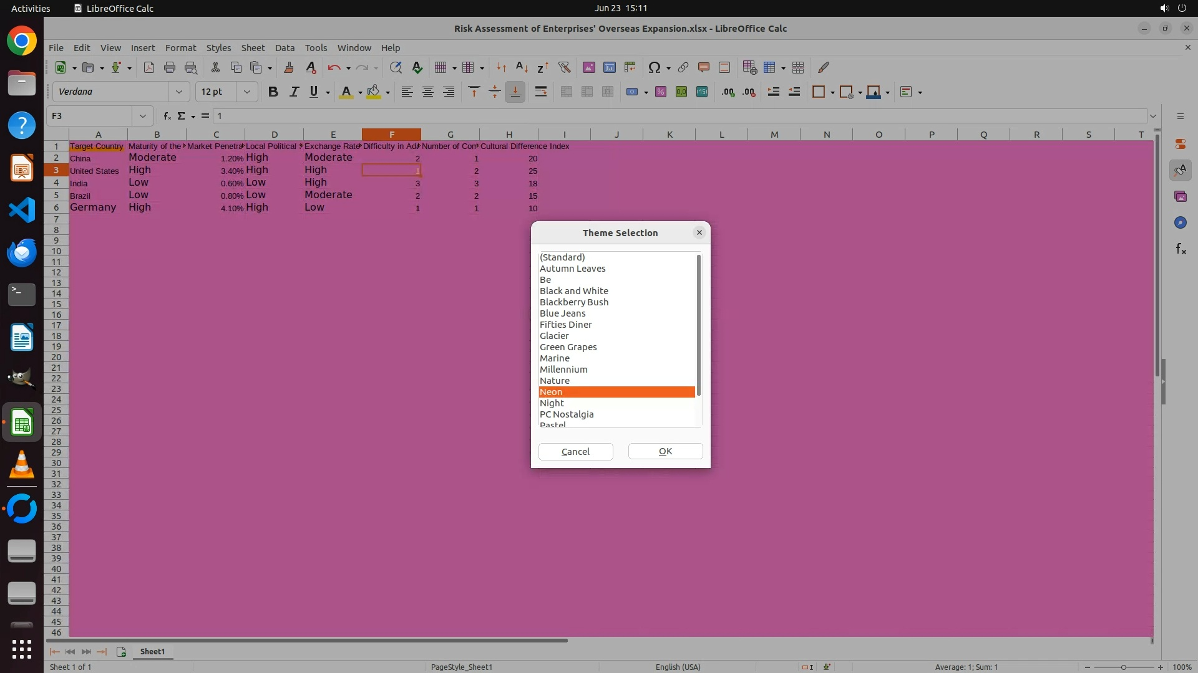Click the Bold formatting icon
This screenshot has height=673, width=1198.
point(273,92)
